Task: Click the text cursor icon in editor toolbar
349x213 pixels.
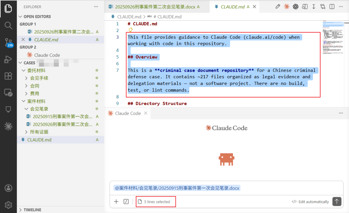Action: click(313, 7)
